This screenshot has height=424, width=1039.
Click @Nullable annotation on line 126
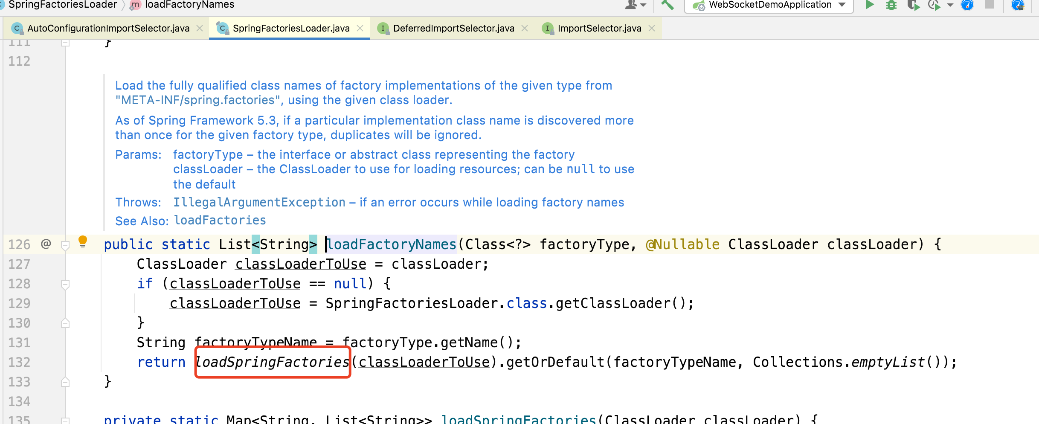tap(683, 244)
